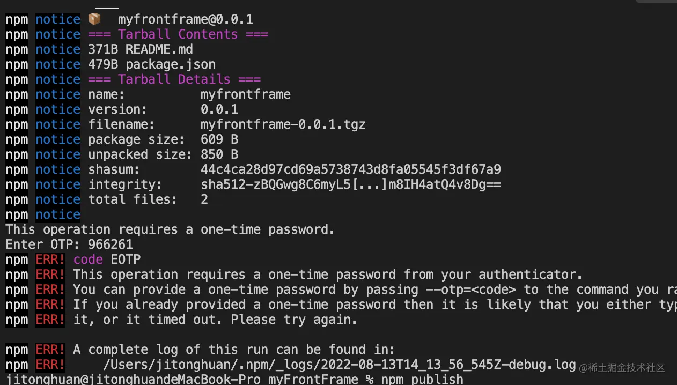Click the myfrontframe@0.0.1 package title
Viewport: 677px width, 385px height.
click(186, 19)
